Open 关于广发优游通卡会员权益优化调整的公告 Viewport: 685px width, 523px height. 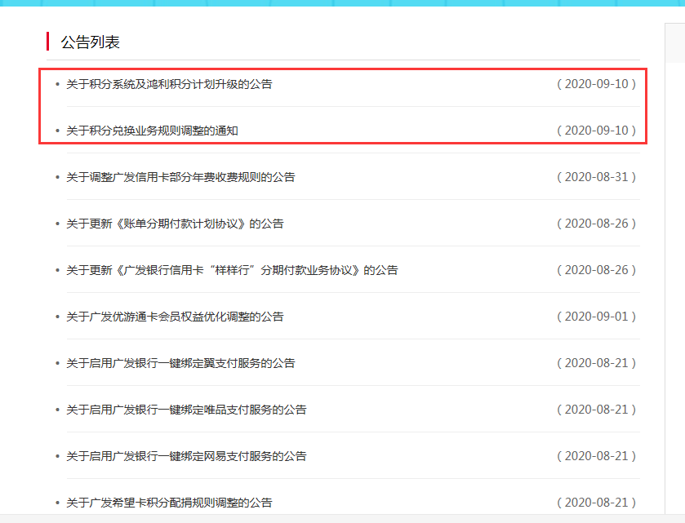175,317
